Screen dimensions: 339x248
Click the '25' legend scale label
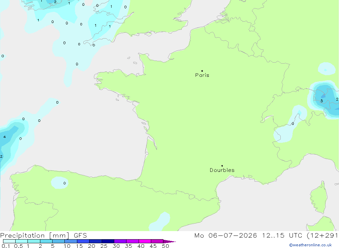[x=104, y=246]
